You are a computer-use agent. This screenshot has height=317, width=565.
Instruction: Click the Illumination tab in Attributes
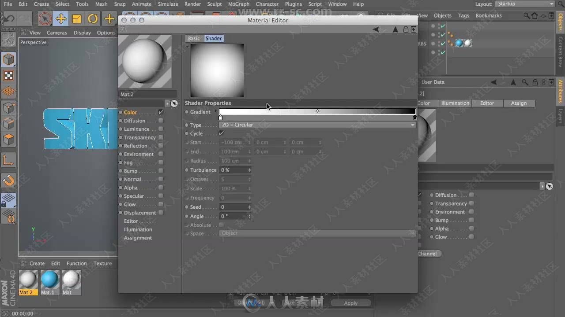click(455, 103)
